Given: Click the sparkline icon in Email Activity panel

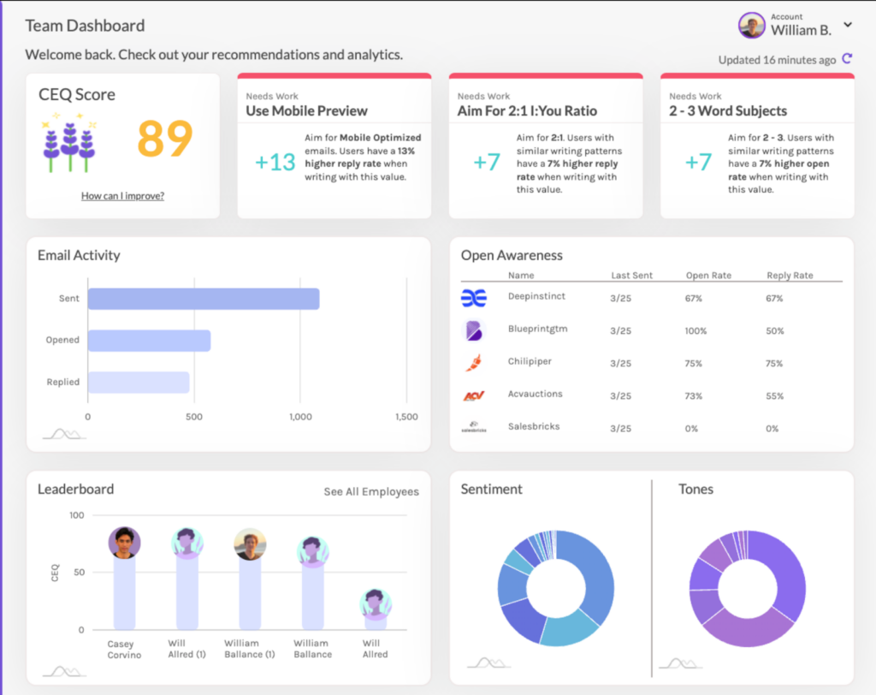Looking at the screenshot, I should (63, 433).
